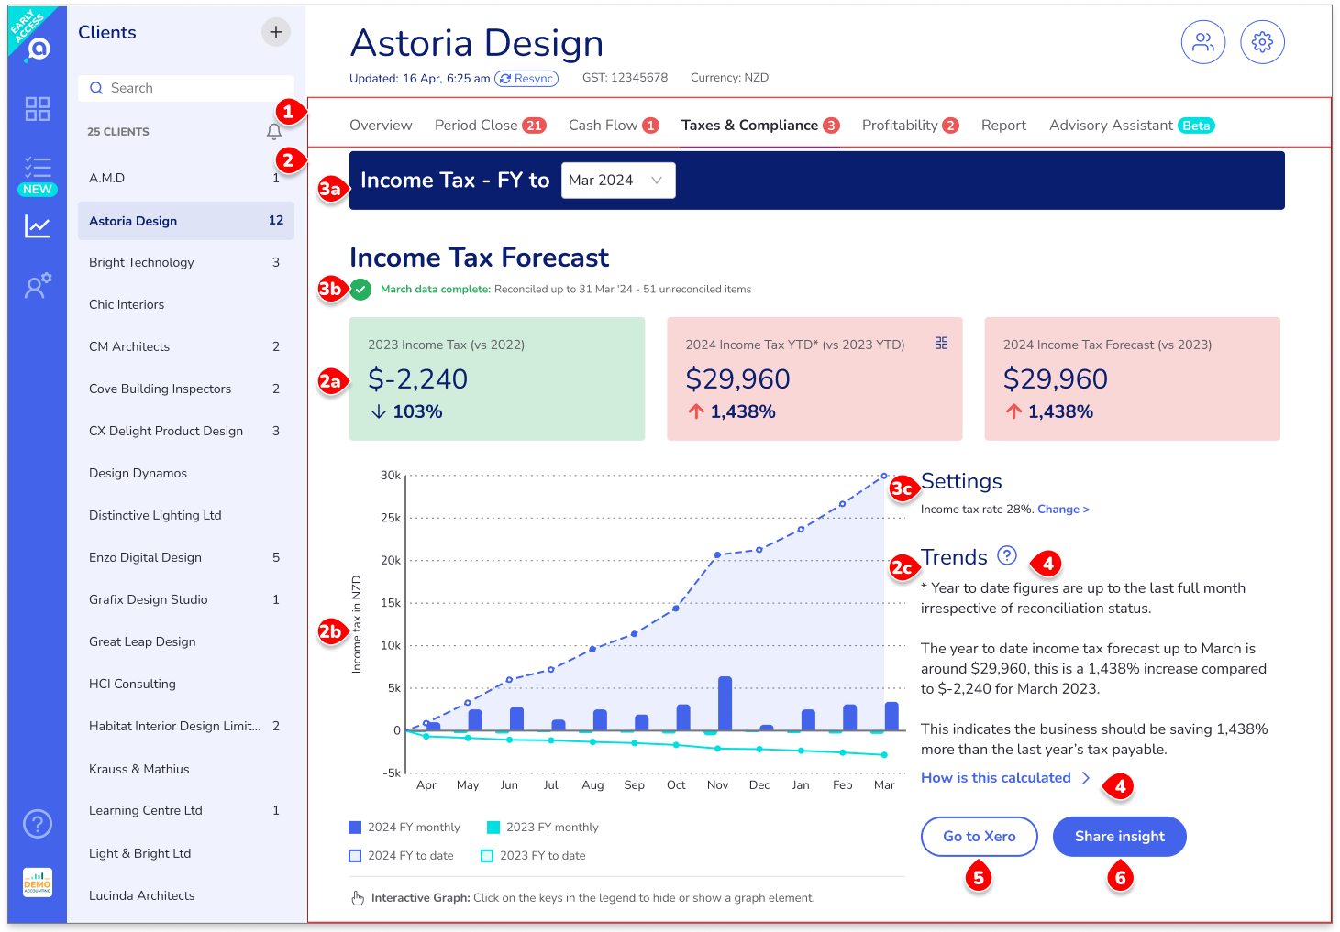Viewport: 1340px width, 932px height.
Task: Open the team users icon at top right
Action: (x=1203, y=42)
